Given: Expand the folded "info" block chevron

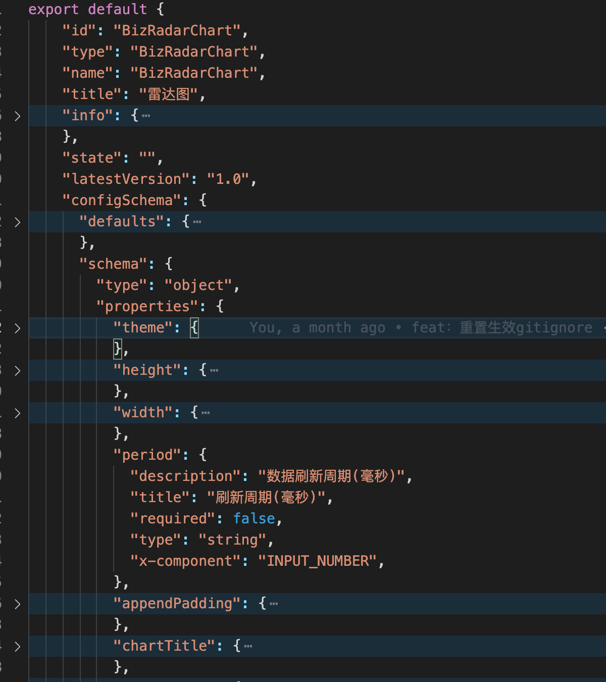Looking at the screenshot, I should click(18, 116).
